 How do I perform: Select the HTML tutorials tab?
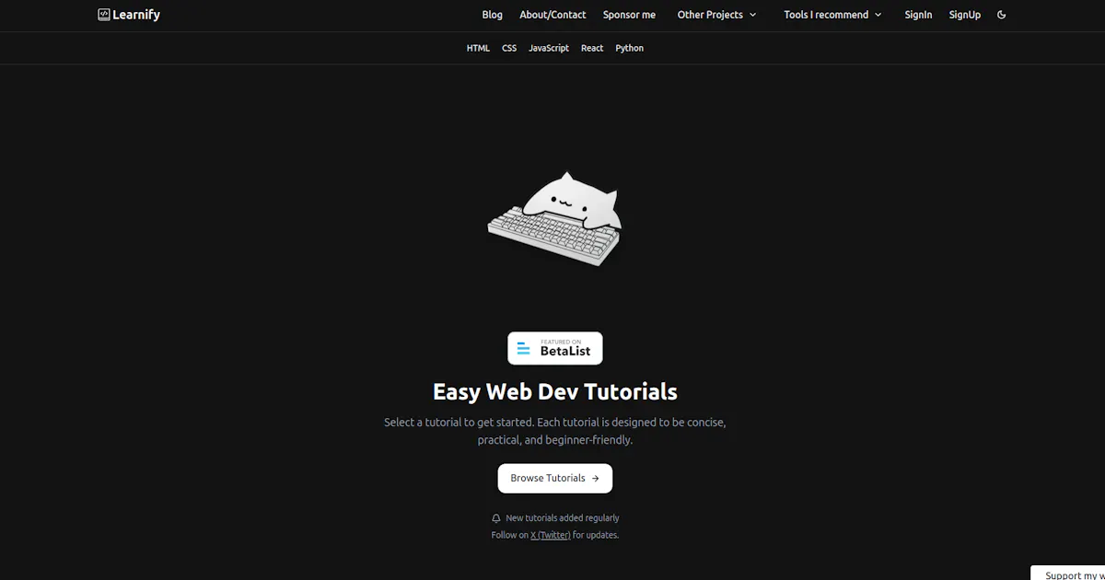click(x=478, y=48)
